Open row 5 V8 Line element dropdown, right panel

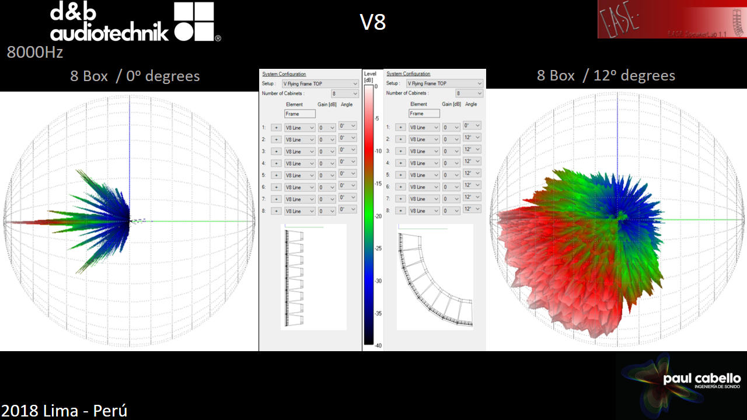pyautogui.click(x=424, y=175)
